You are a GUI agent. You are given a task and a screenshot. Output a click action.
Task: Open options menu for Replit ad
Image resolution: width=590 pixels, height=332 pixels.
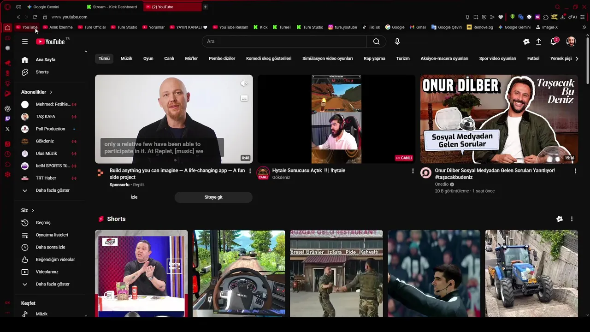point(250,171)
